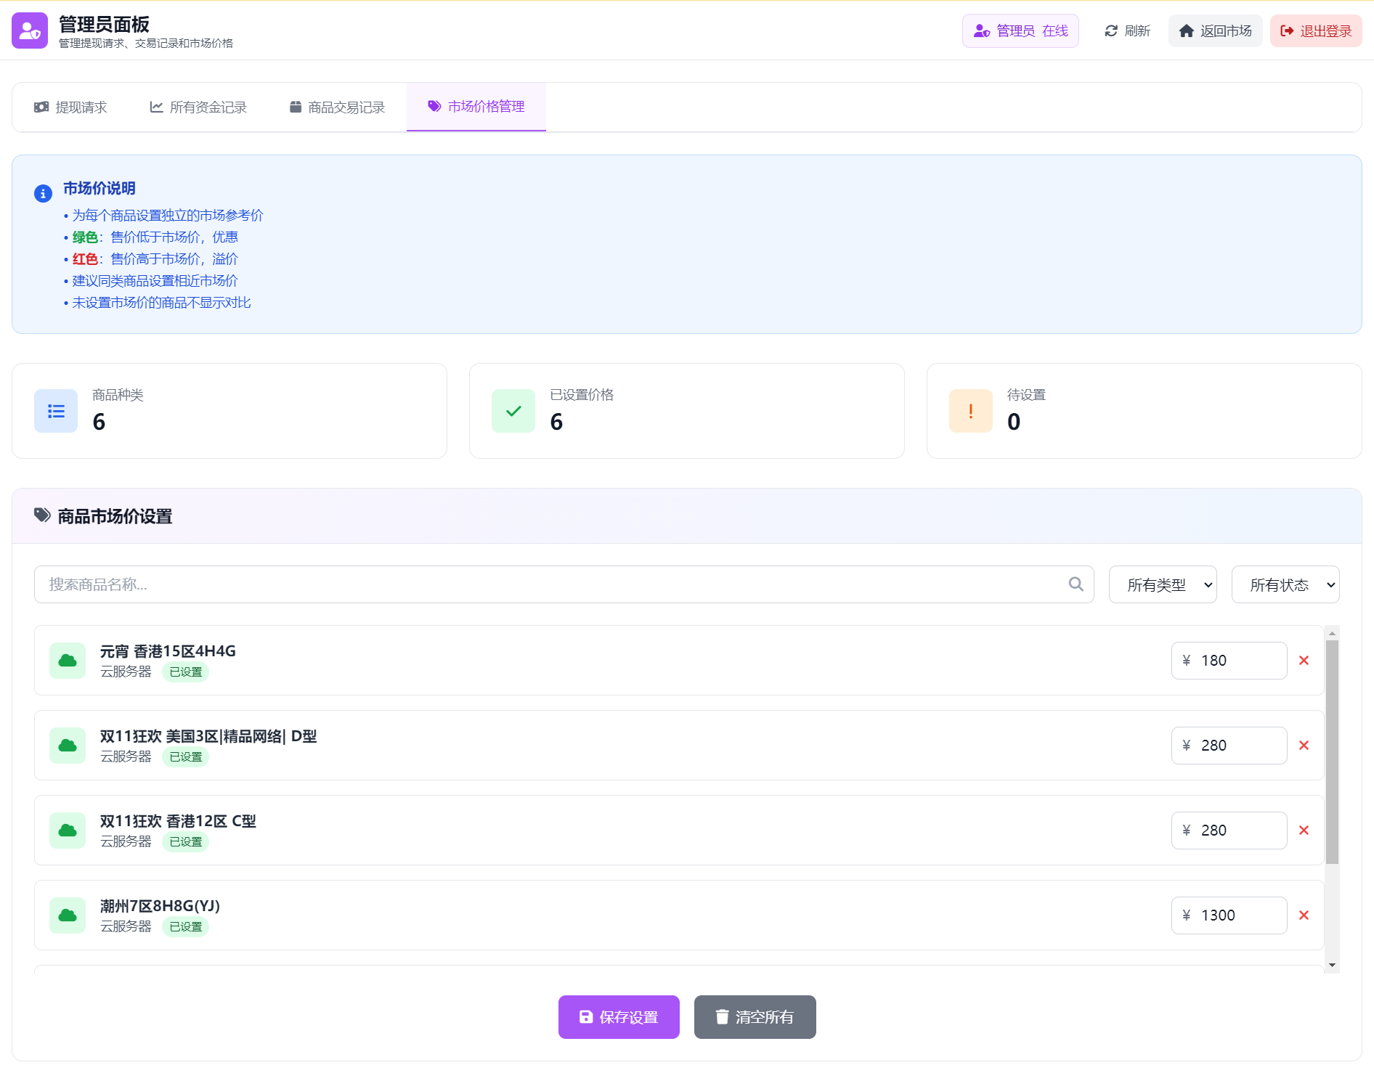This screenshot has width=1374, height=1073.
Task: Clear price for 元宵 香港15区4H4G with red X
Action: [1304, 661]
